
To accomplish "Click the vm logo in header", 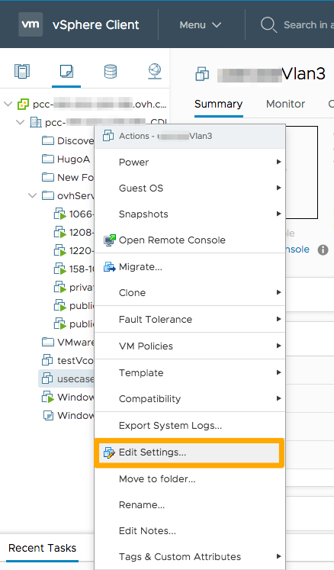I will pos(31,24).
